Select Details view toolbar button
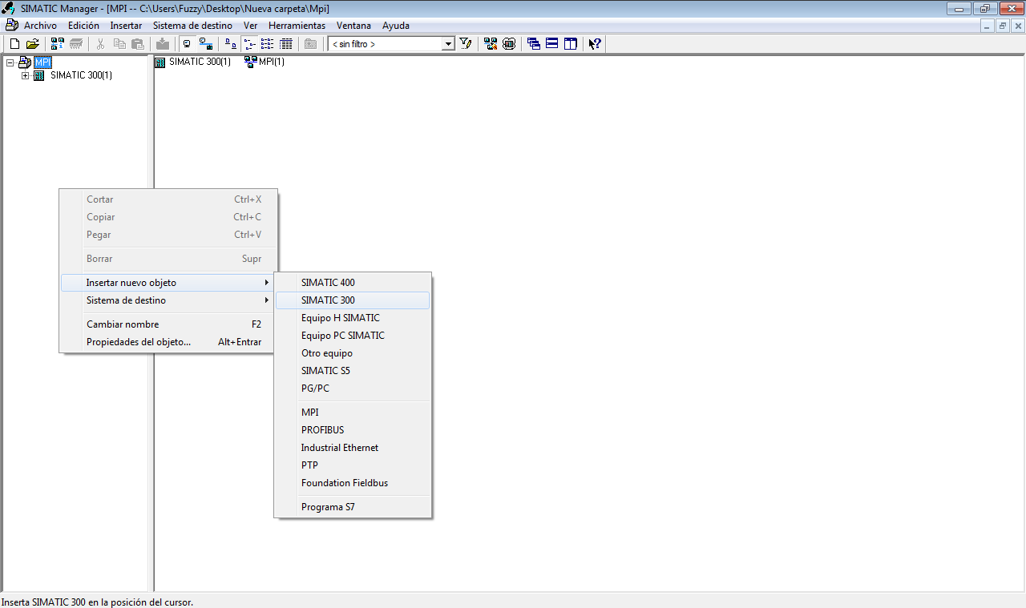 (286, 44)
